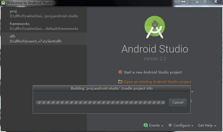Cancel the Gradle project info build
This screenshot has height=132, width=223.
[178, 102]
